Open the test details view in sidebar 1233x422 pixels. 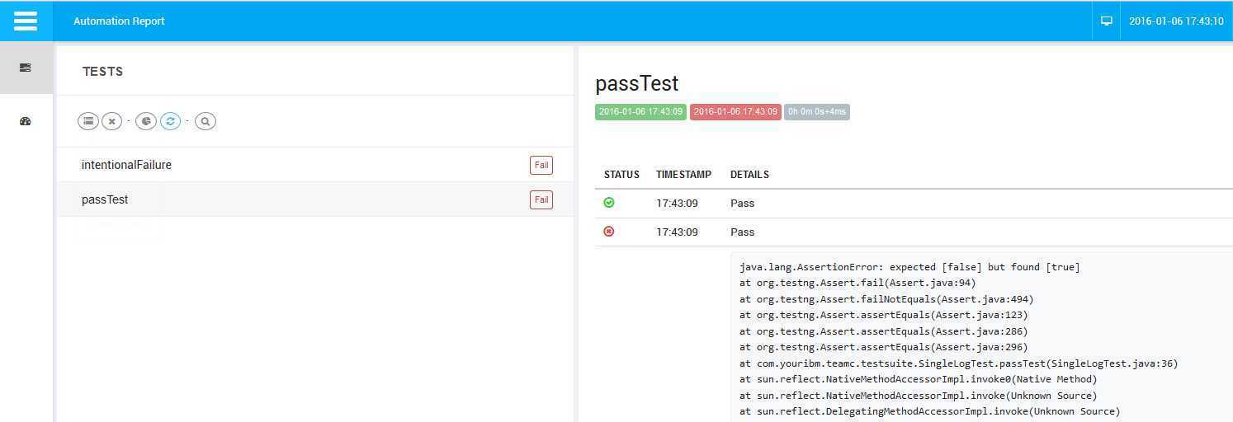[x=26, y=68]
